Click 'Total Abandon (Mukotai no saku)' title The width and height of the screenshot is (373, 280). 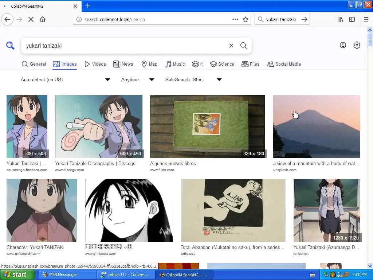coord(232,248)
